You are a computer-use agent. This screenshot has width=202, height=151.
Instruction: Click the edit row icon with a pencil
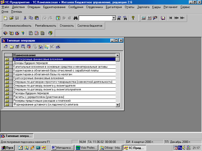coord(17,47)
